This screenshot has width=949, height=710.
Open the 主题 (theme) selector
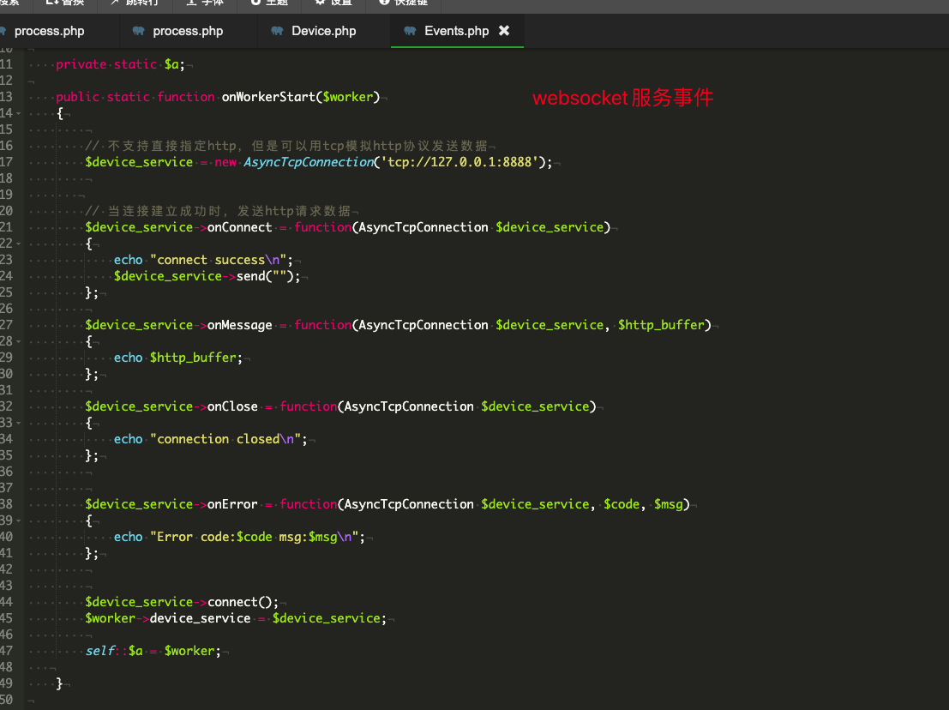click(269, 3)
